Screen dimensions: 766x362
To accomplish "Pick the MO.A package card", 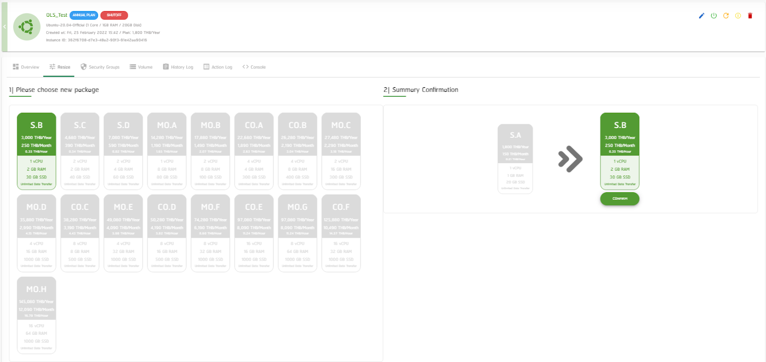I will click(167, 151).
